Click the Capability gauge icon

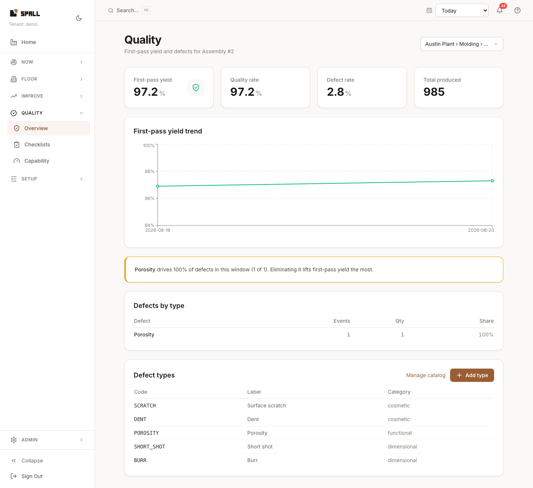[x=17, y=161]
